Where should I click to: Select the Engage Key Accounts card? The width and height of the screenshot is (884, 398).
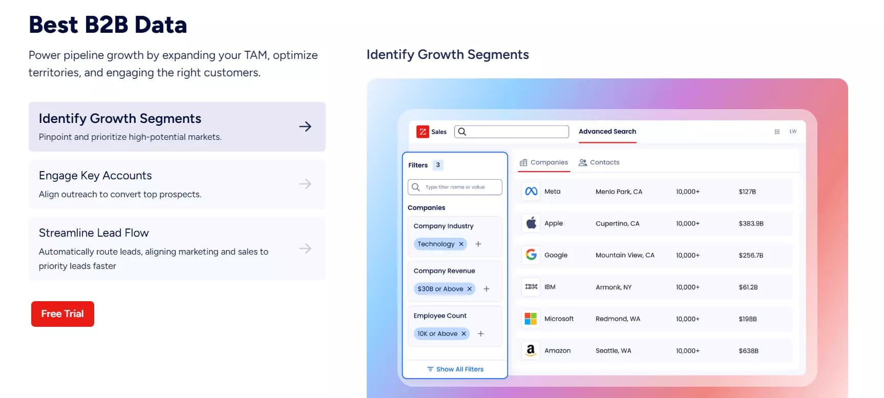(x=177, y=184)
